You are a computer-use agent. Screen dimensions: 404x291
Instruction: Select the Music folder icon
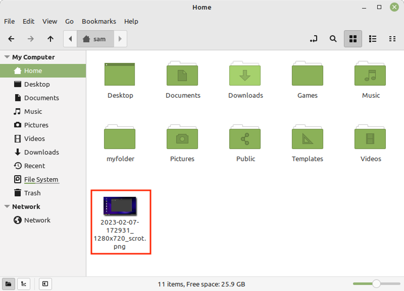(x=370, y=74)
